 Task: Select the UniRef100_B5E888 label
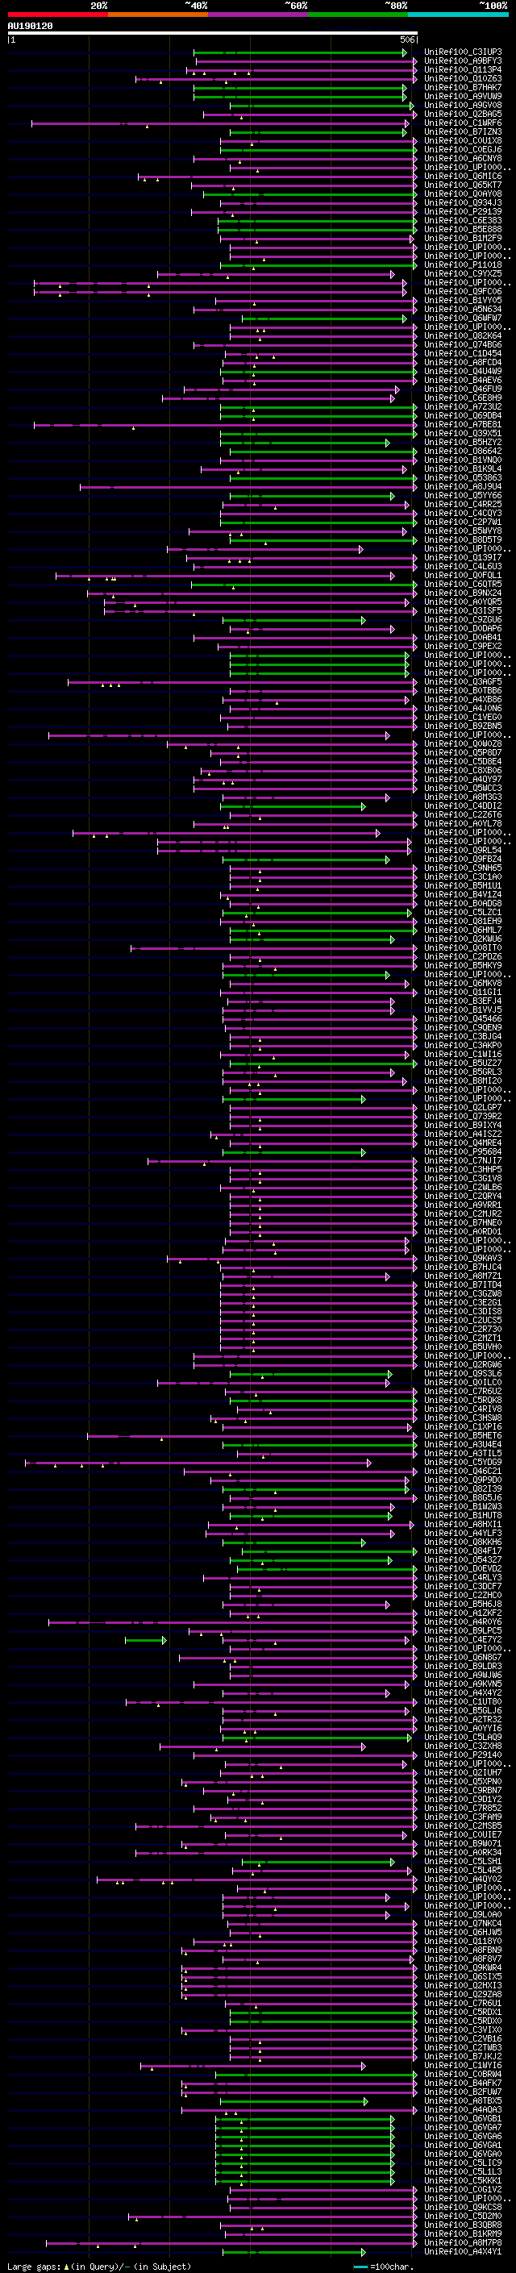pos(462,230)
